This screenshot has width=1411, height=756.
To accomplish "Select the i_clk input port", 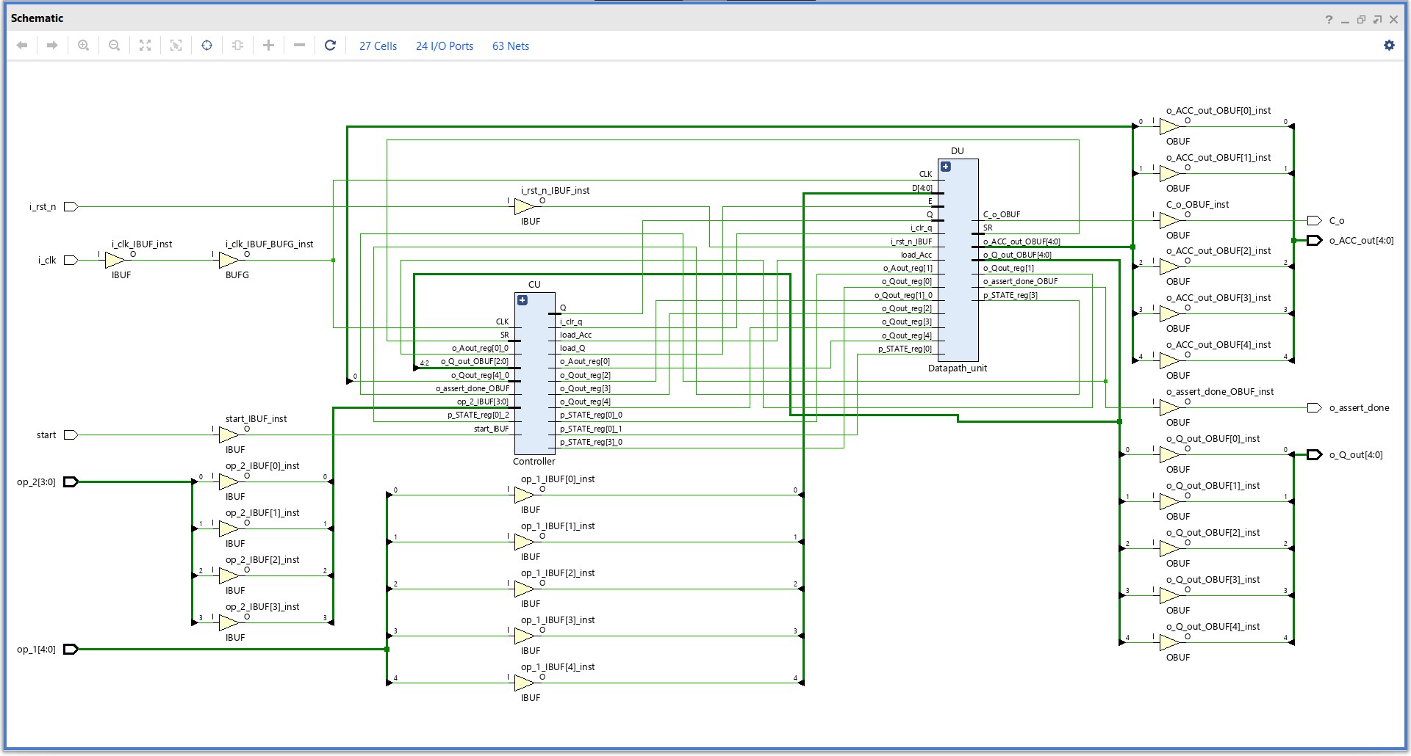I will pyautogui.click(x=70, y=260).
